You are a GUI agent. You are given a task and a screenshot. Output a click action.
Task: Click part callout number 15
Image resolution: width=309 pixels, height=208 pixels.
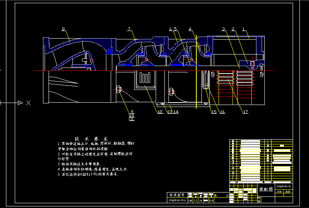coord(214,112)
